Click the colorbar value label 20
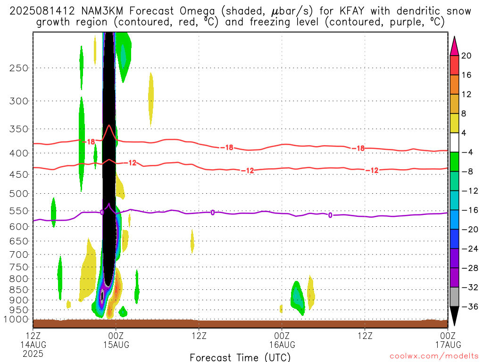Screen dimensions: 483x362 (466, 56)
